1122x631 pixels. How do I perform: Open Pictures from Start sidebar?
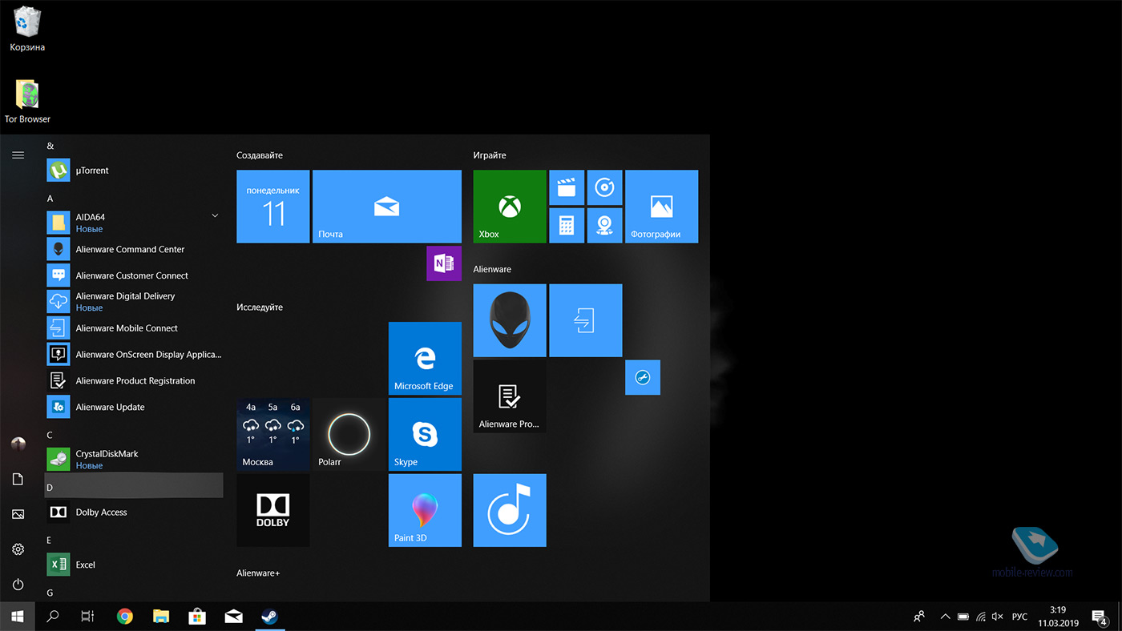pos(18,514)
